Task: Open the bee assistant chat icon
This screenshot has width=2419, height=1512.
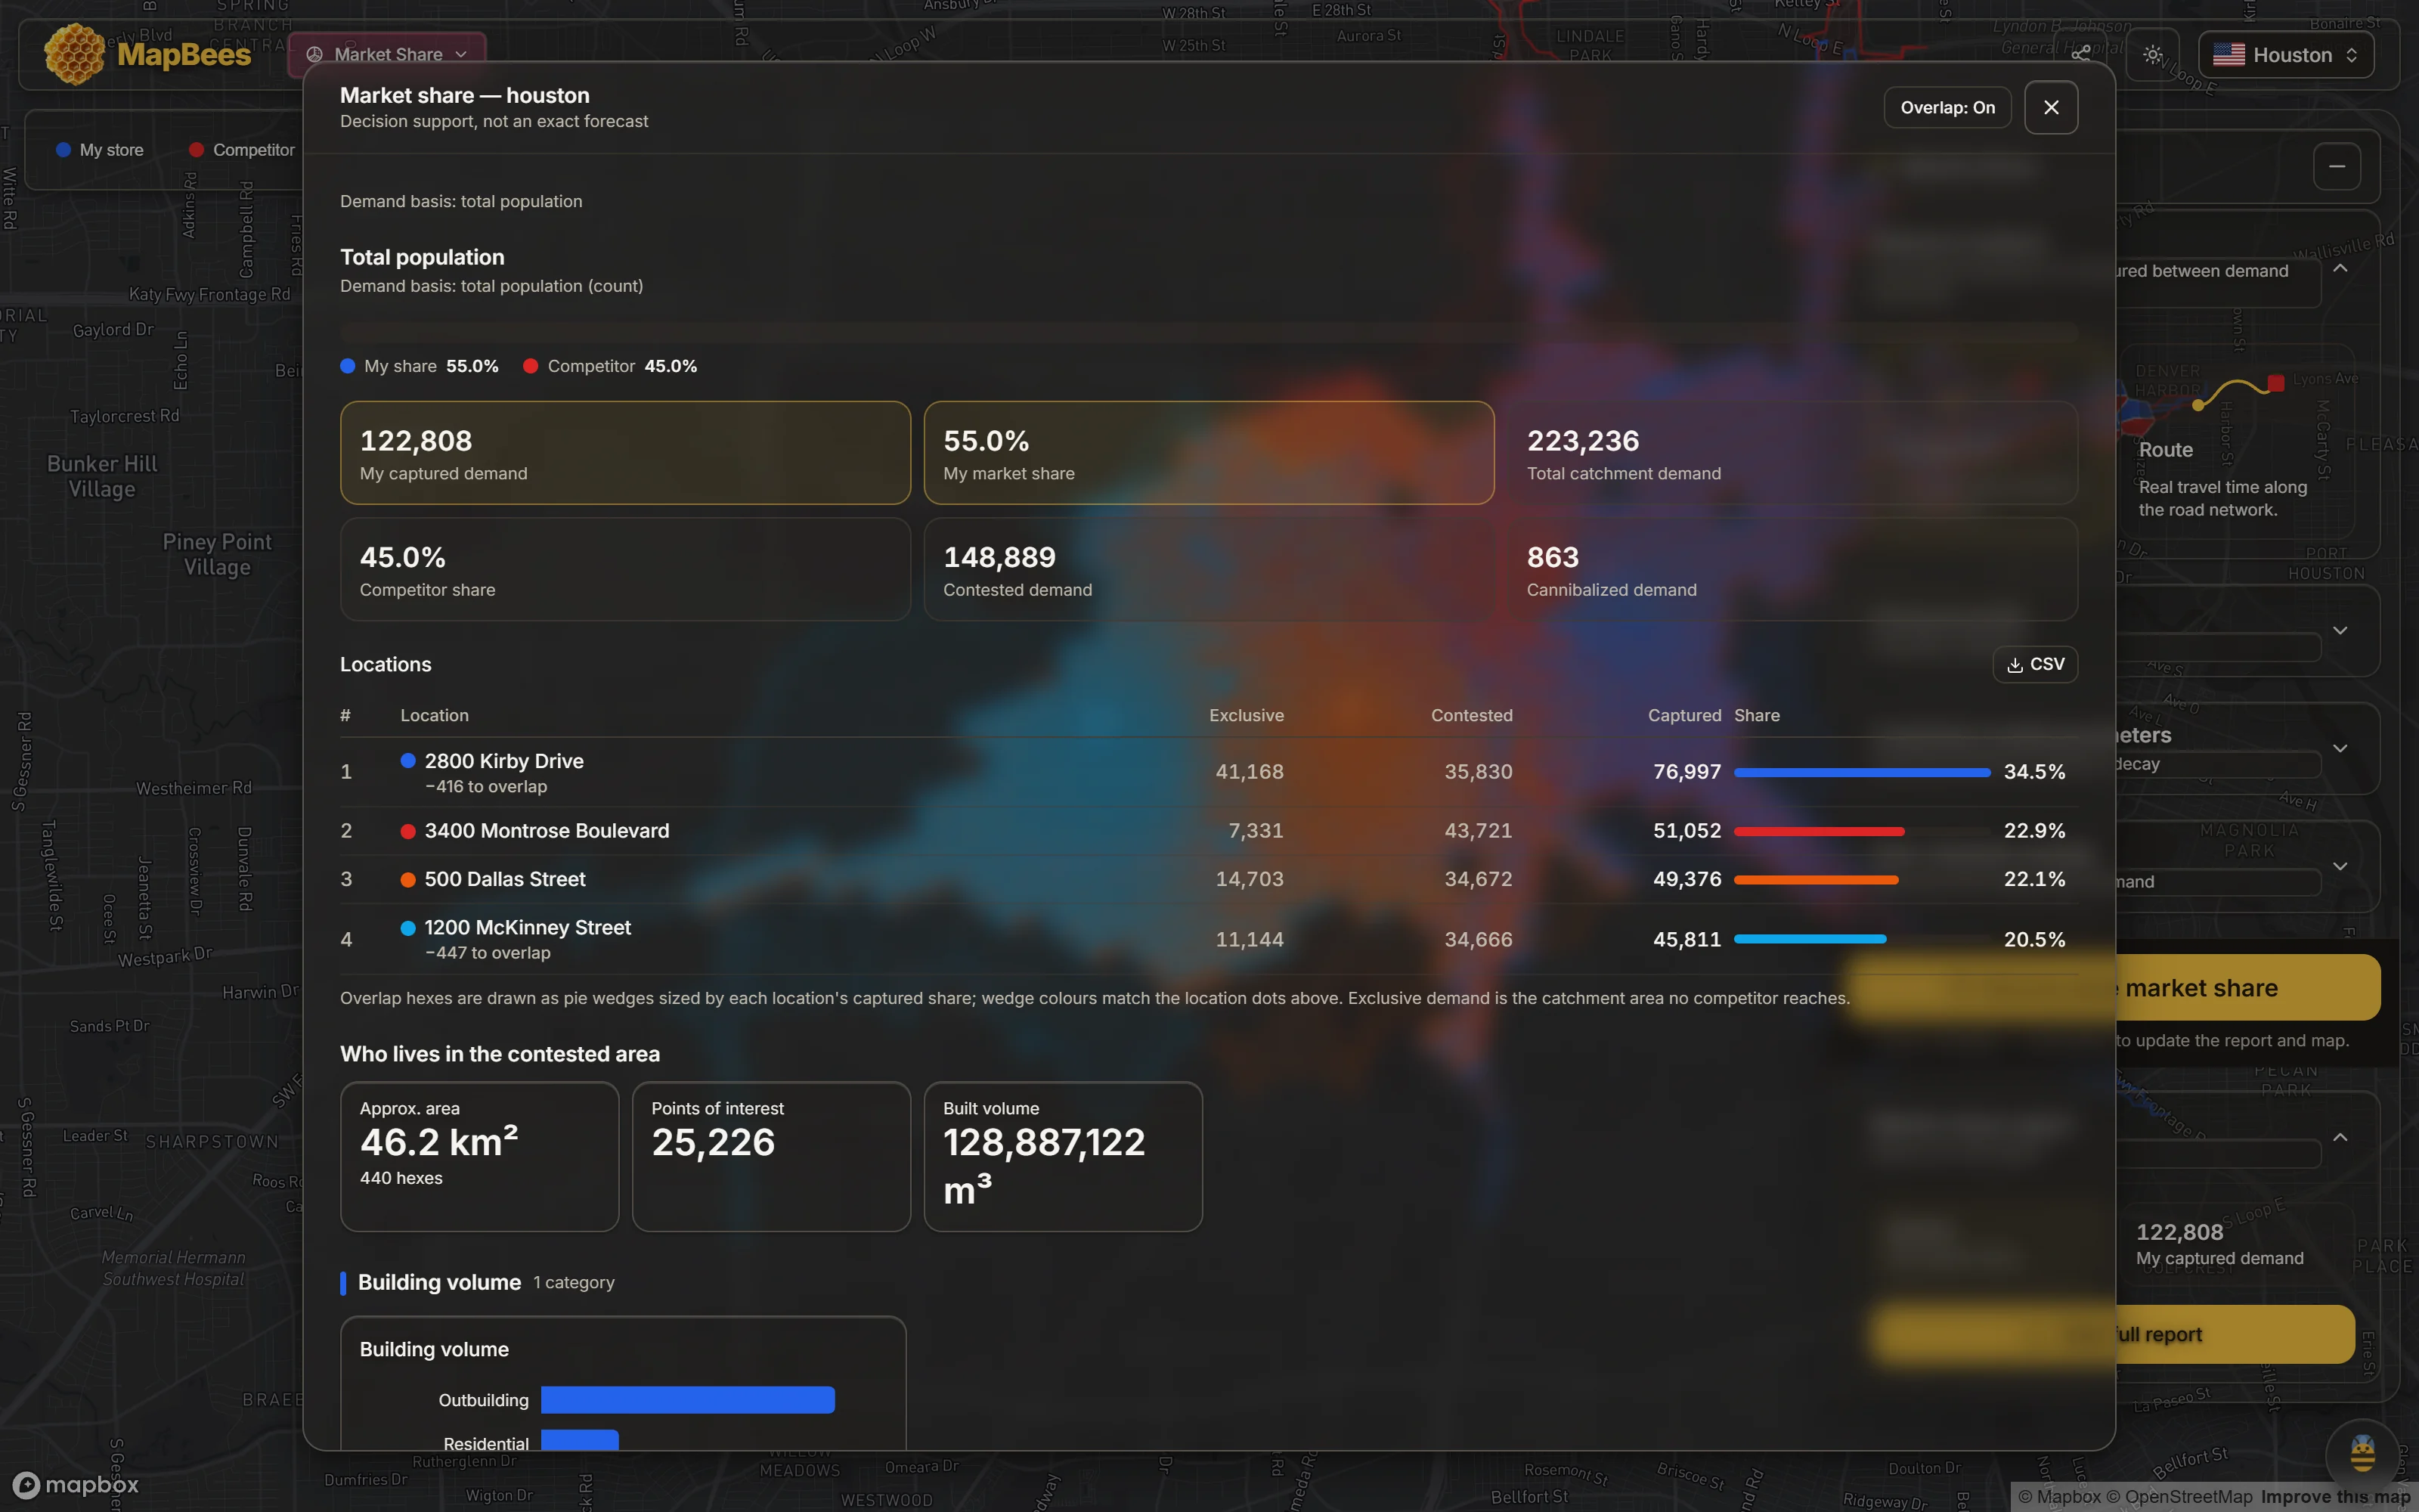Action: tap(2362, 1453)
